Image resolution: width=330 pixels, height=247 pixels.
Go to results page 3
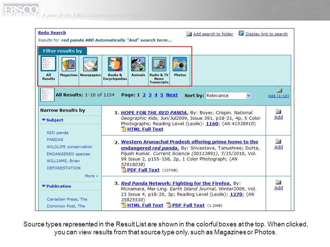click(150, 95)
